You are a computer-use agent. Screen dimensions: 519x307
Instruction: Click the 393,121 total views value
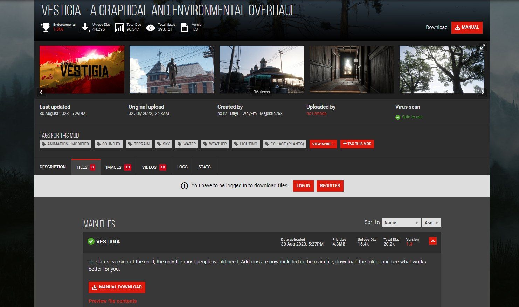pyautogui.click(x=165, y=29)
